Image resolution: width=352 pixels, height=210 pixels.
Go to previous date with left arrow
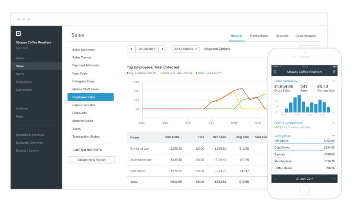131,49
